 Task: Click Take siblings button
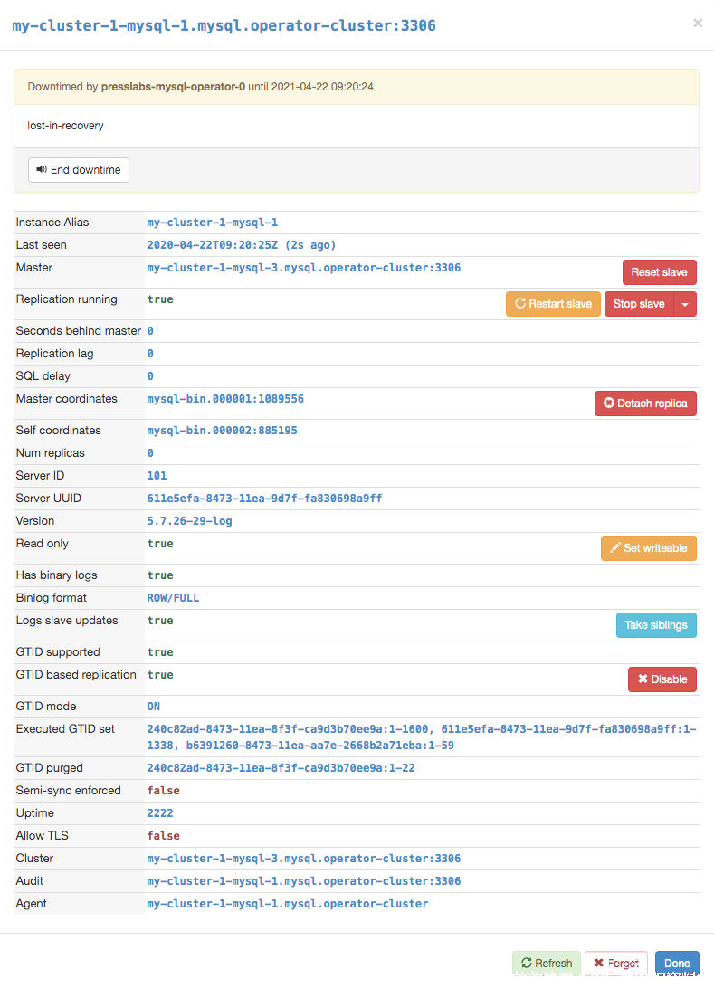656,625
